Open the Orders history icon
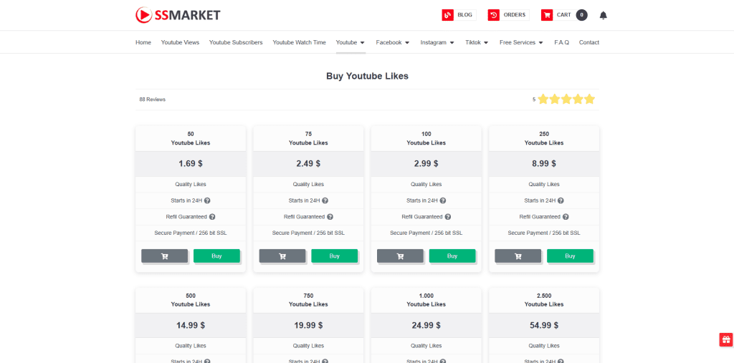The height and width of the screenshot is (363, 734). pos(493,15)
